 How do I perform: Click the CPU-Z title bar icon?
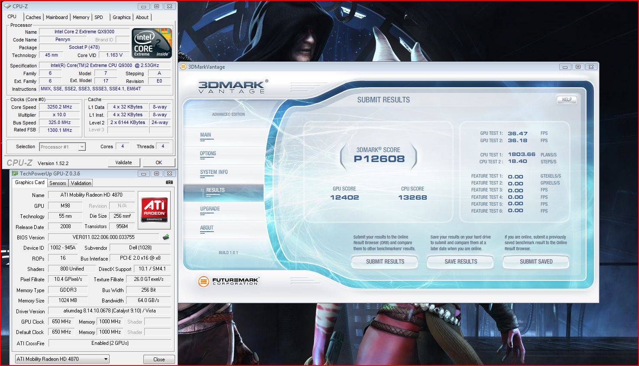tap(7, 6)
